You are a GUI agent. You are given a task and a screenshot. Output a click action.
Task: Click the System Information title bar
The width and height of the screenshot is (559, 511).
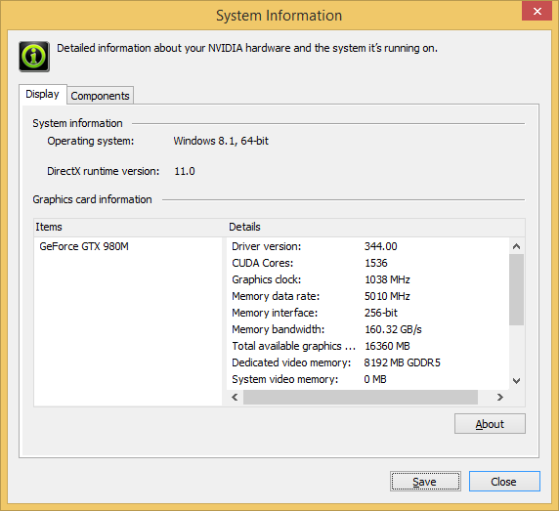click(279, 16)
